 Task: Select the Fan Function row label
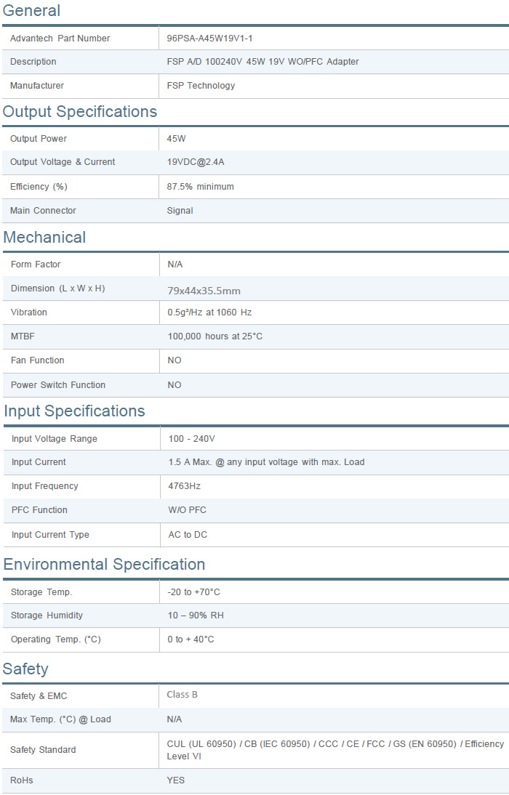click(x=37, y=360)
